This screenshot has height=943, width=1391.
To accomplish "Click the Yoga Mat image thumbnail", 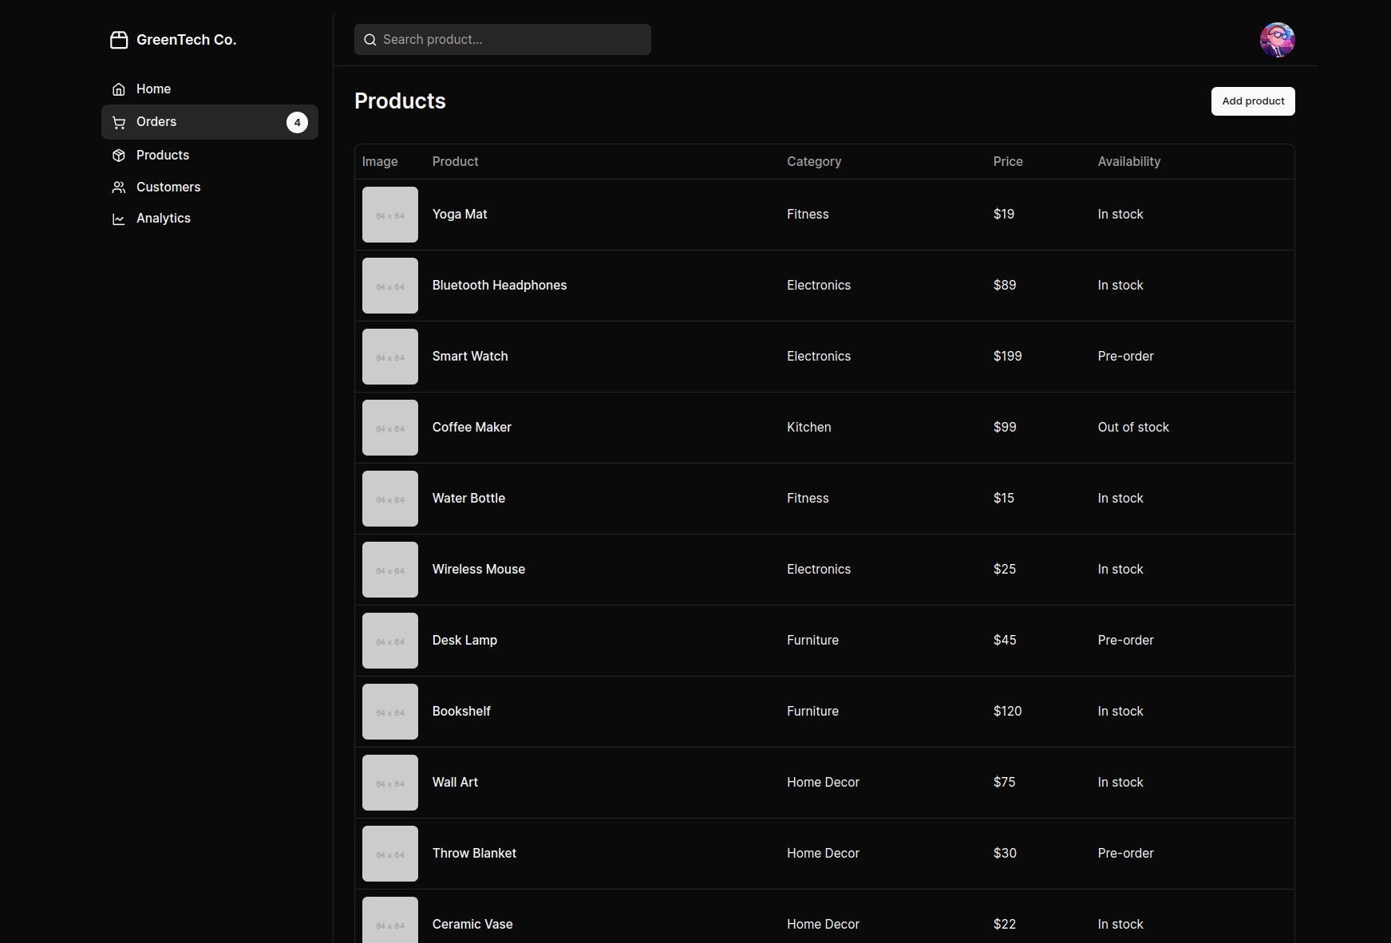I will pyautogui.click(x=390, y=215).
